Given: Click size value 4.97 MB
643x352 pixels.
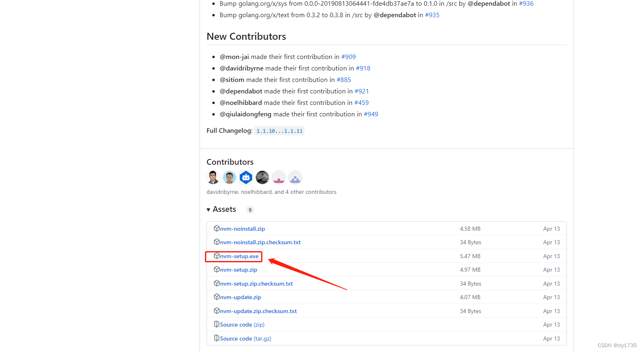Looking at the screenshot, I should click(x=470, y=270).
